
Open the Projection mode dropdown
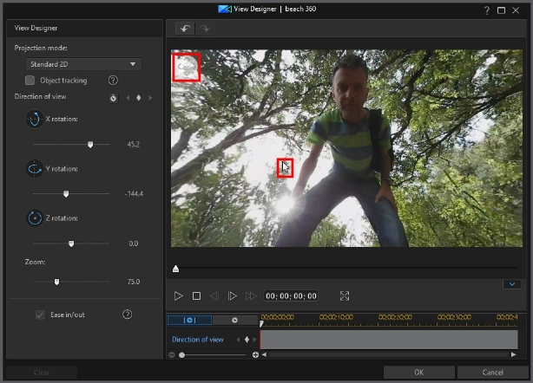pos(83,64)
